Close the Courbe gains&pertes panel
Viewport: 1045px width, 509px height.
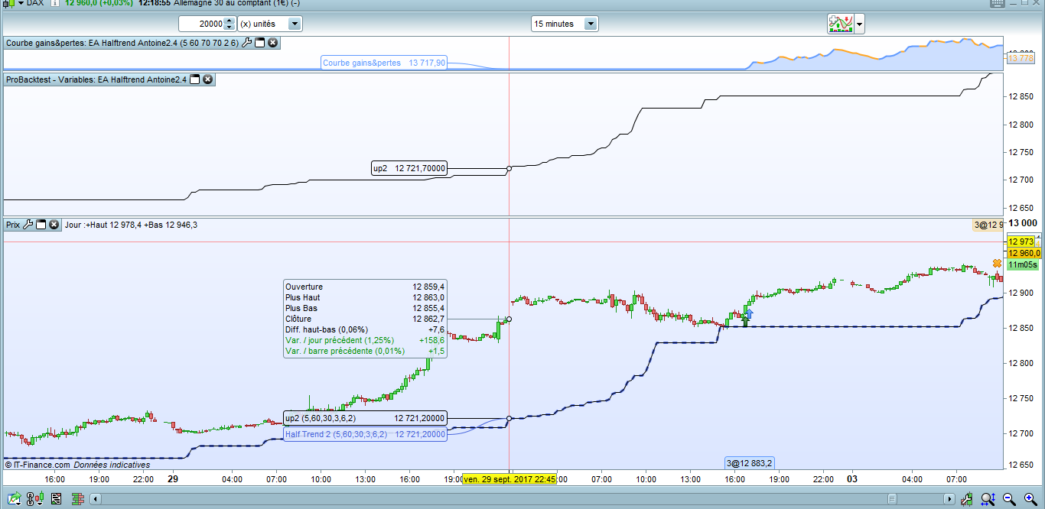[272, 43]
